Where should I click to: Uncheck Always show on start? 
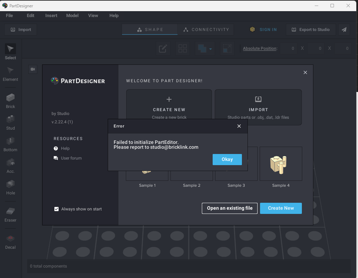click(x=56, y=209)
